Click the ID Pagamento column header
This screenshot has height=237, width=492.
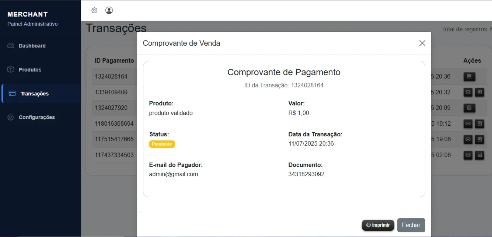(115, 60)
